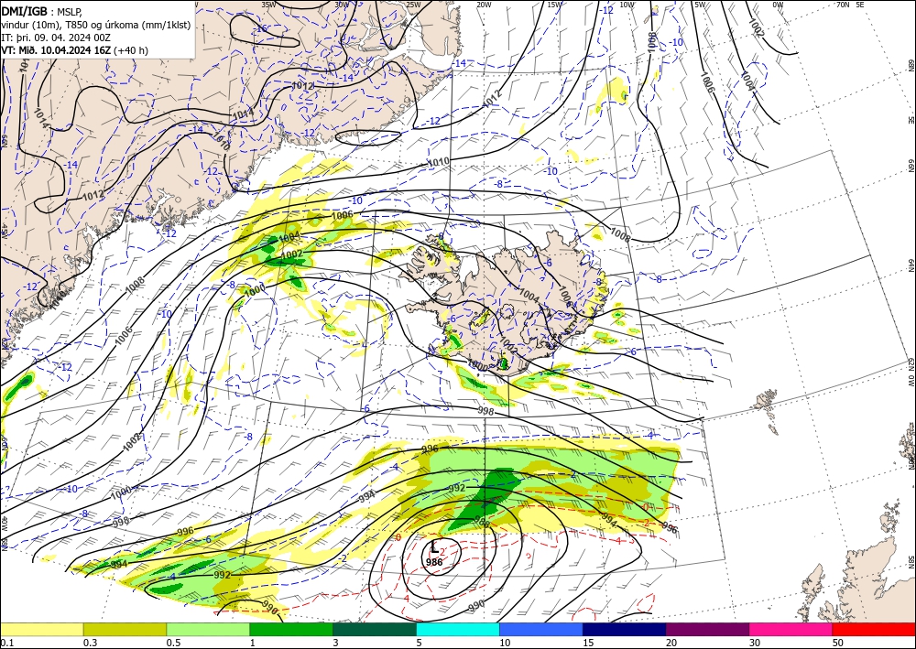Viewport: 916px width, 649px height.
Task: Click the legend value '30'
Action: coord(755,643)
